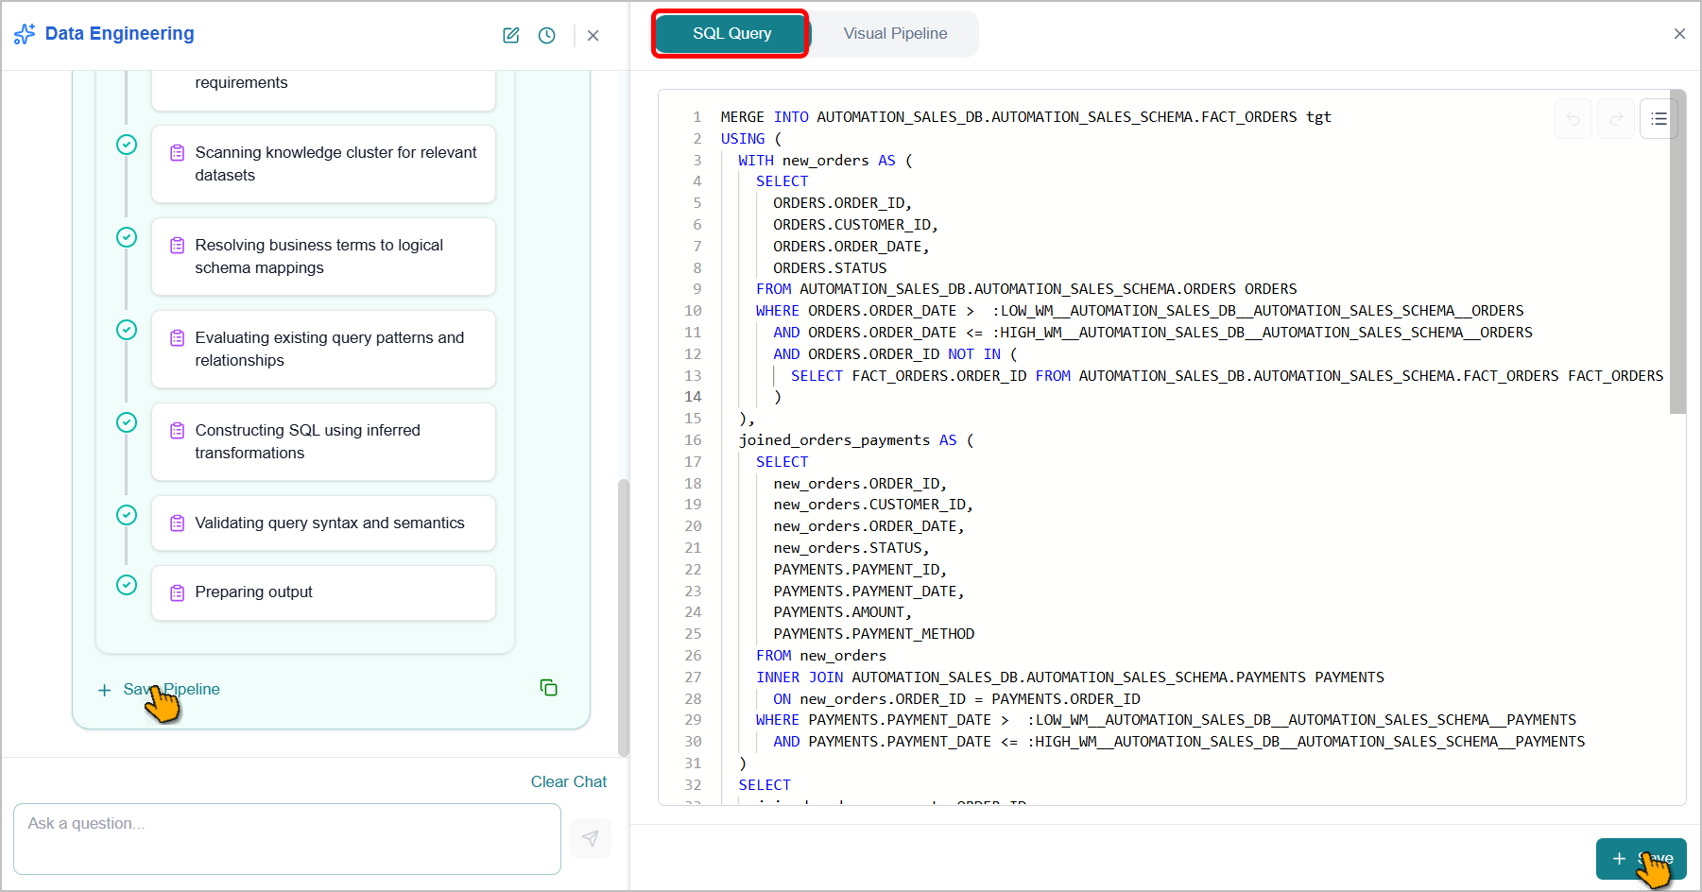Copy the response with copy icon

pos(549,688)
